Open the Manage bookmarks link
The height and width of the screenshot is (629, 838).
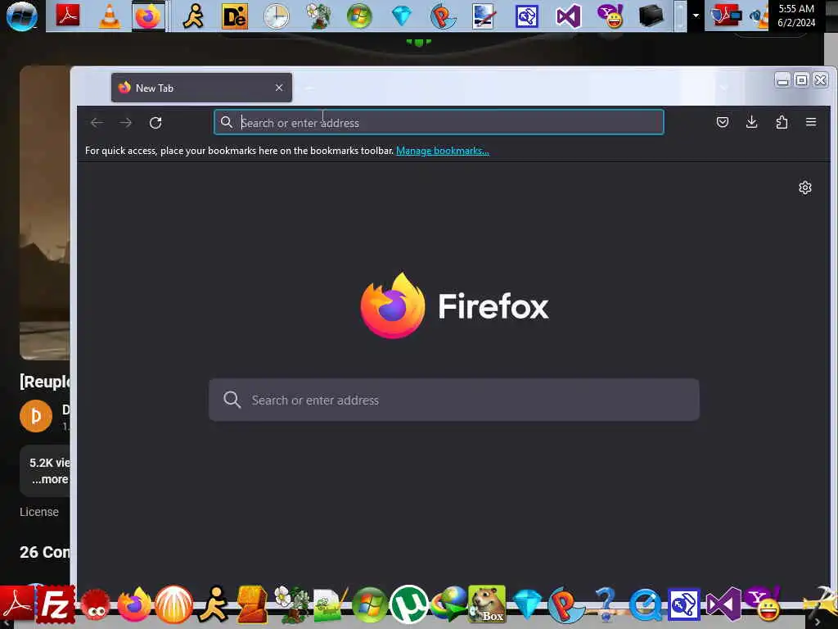(443, 151)
